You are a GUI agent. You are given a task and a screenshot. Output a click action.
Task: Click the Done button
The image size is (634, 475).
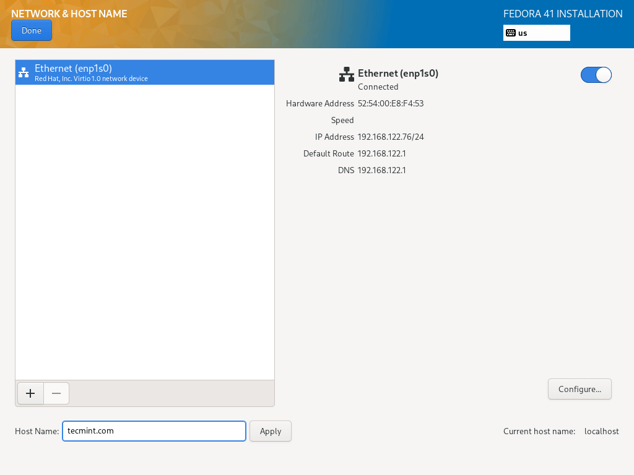pyautogui.click(x=32, y=30)
